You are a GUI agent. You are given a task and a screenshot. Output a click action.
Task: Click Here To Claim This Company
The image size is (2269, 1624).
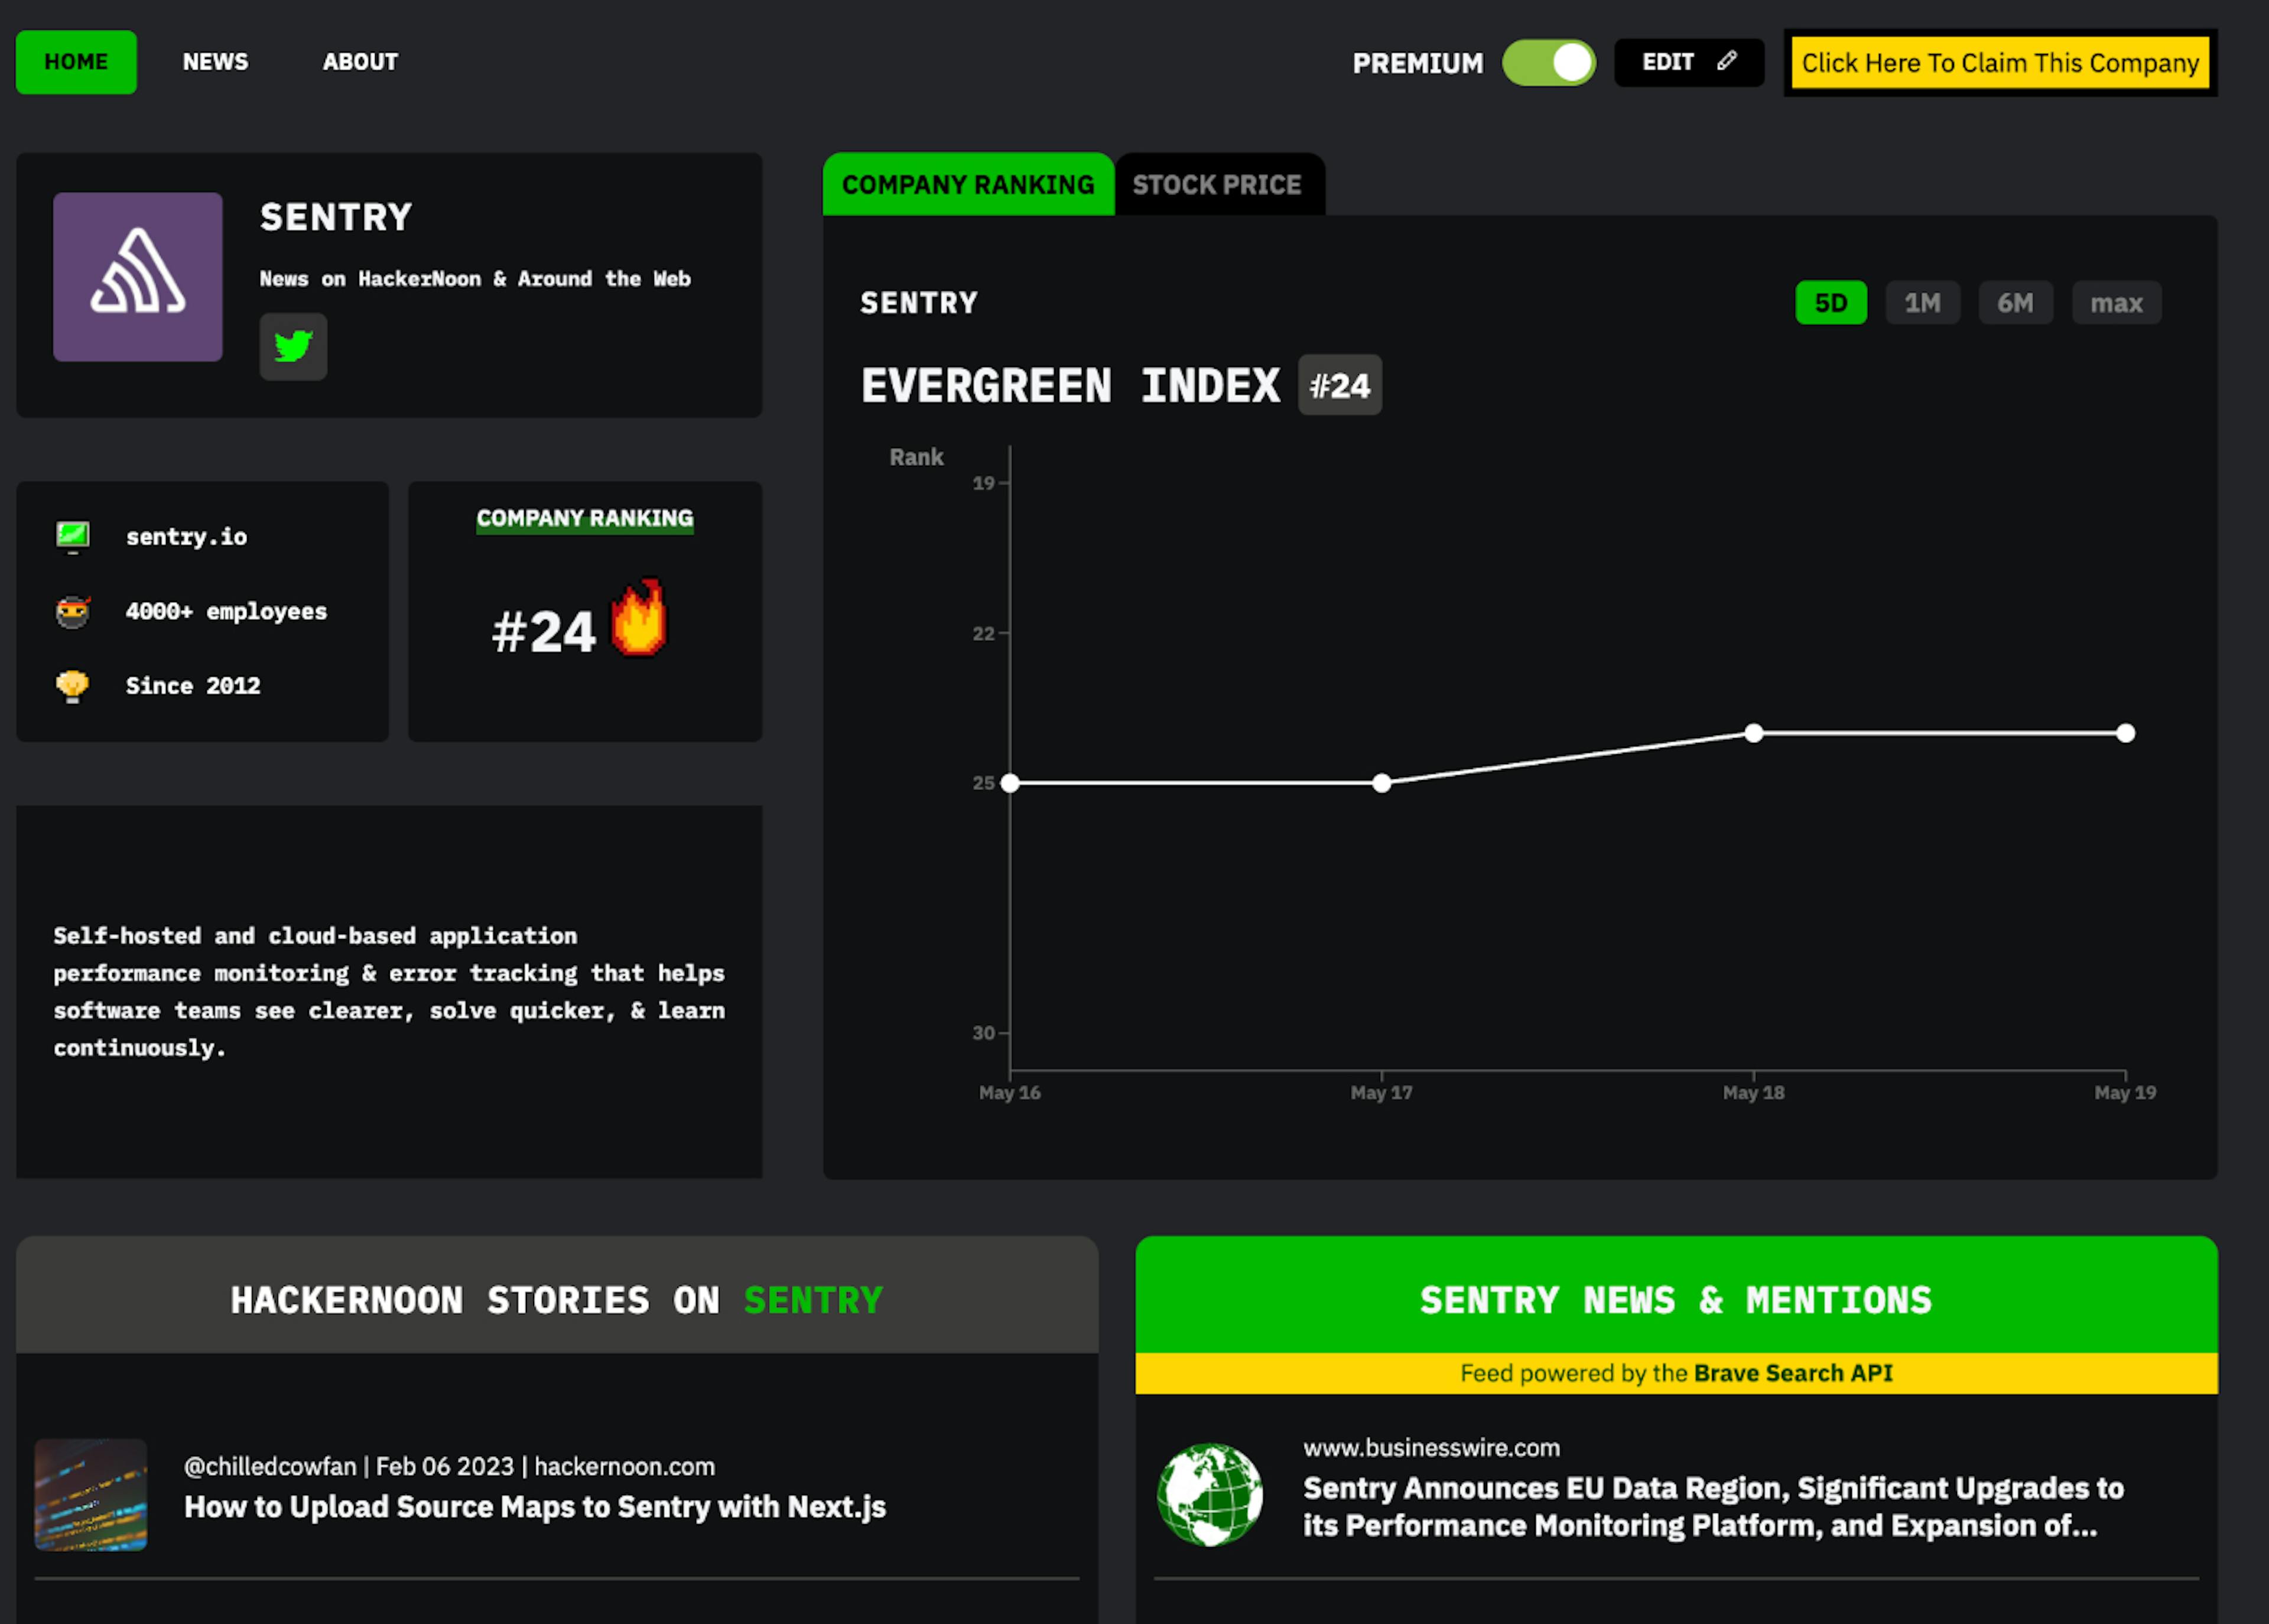pos(1999,62)
